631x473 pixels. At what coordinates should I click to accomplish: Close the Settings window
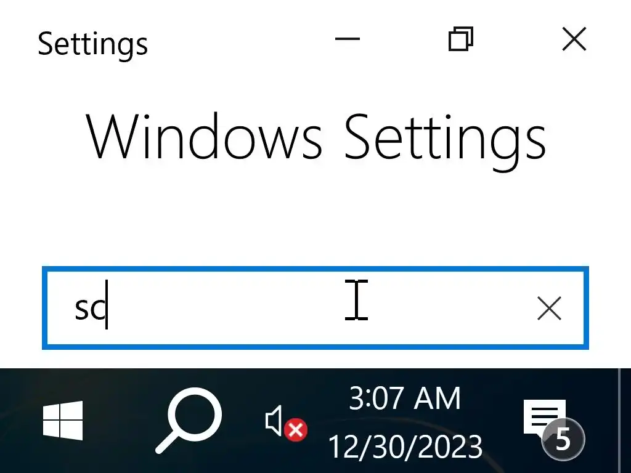574,40
